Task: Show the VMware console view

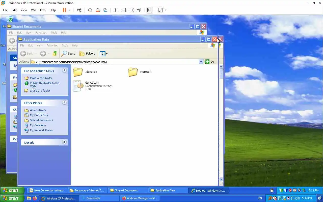Action: (150, 10)
